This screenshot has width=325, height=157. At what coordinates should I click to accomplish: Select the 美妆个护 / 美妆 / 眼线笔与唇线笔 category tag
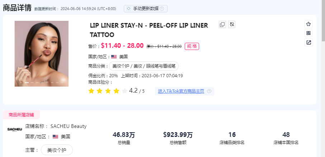144,66
